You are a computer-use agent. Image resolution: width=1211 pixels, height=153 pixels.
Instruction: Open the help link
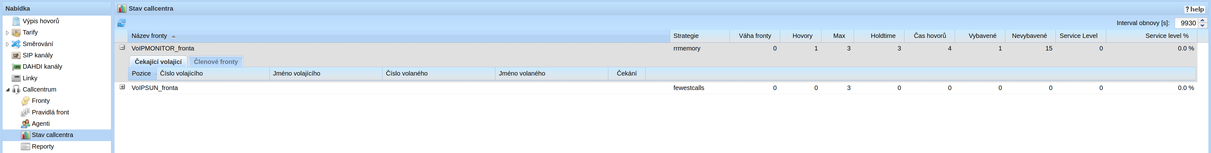1195,9
